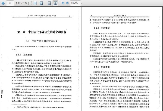Open the zoom level dropdown arrow

point(81,3)
